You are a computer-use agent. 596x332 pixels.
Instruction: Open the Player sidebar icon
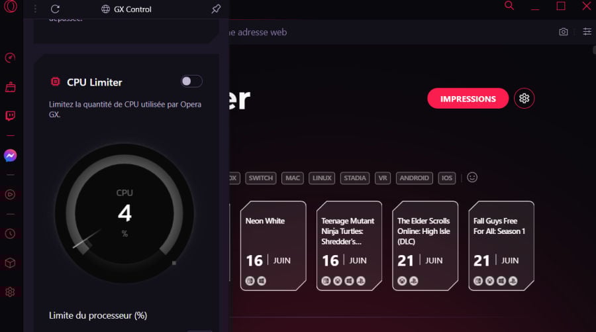(10, 195)
